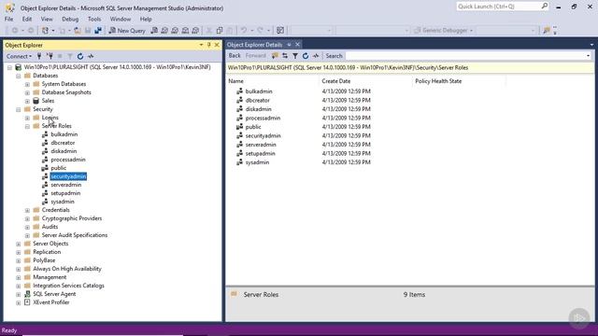The height and width of the screenshot is (336, 598).
Task: Select the Integration Services Catalogs node
Action: point(68,286)
